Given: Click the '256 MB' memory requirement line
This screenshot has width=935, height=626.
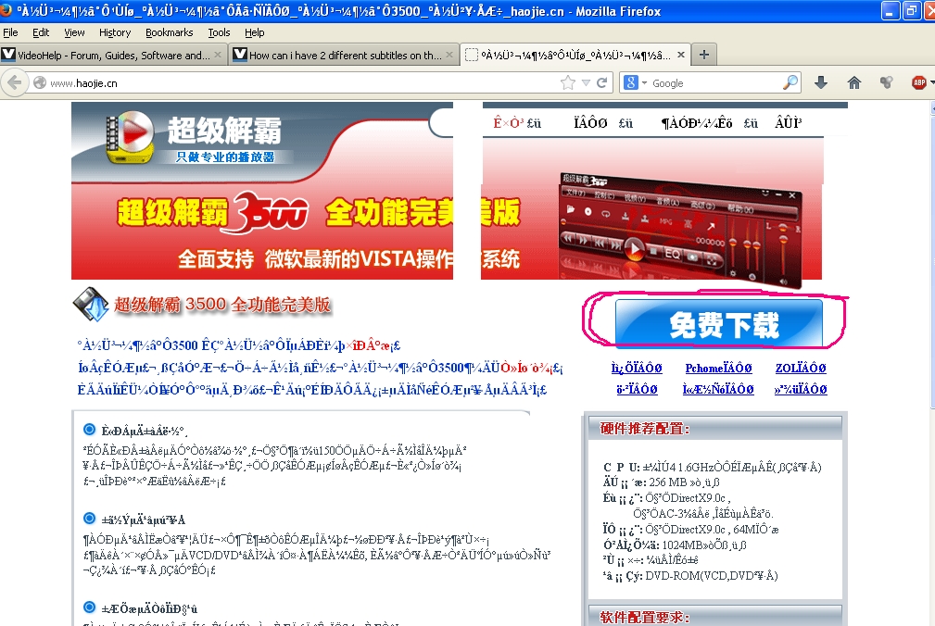Looking at the screenshot, I should click(x=662, y=482).
